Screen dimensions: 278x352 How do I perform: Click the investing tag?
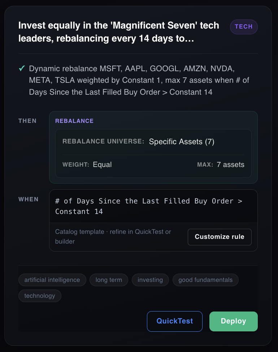pyautogui.click(x=150, y=280)
